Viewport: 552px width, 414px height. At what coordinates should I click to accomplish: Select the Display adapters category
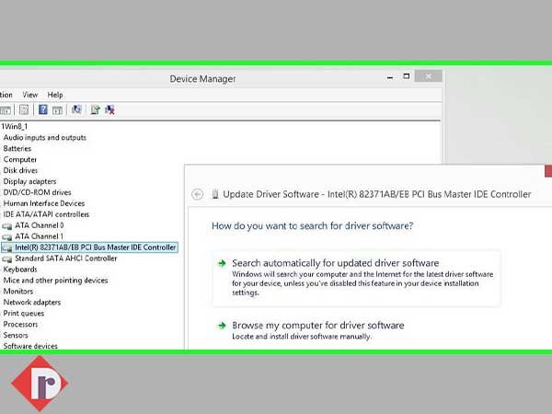click(x=30, y=181)
